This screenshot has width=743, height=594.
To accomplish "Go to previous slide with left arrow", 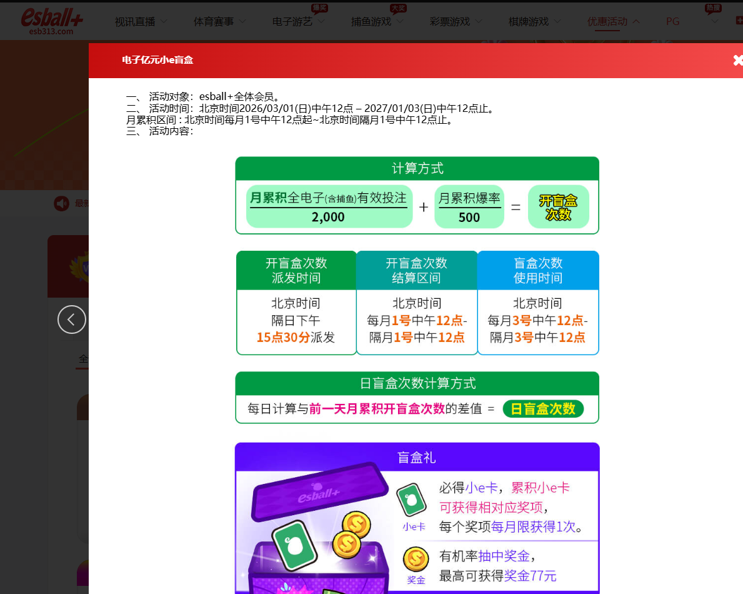I will point(72,320).
